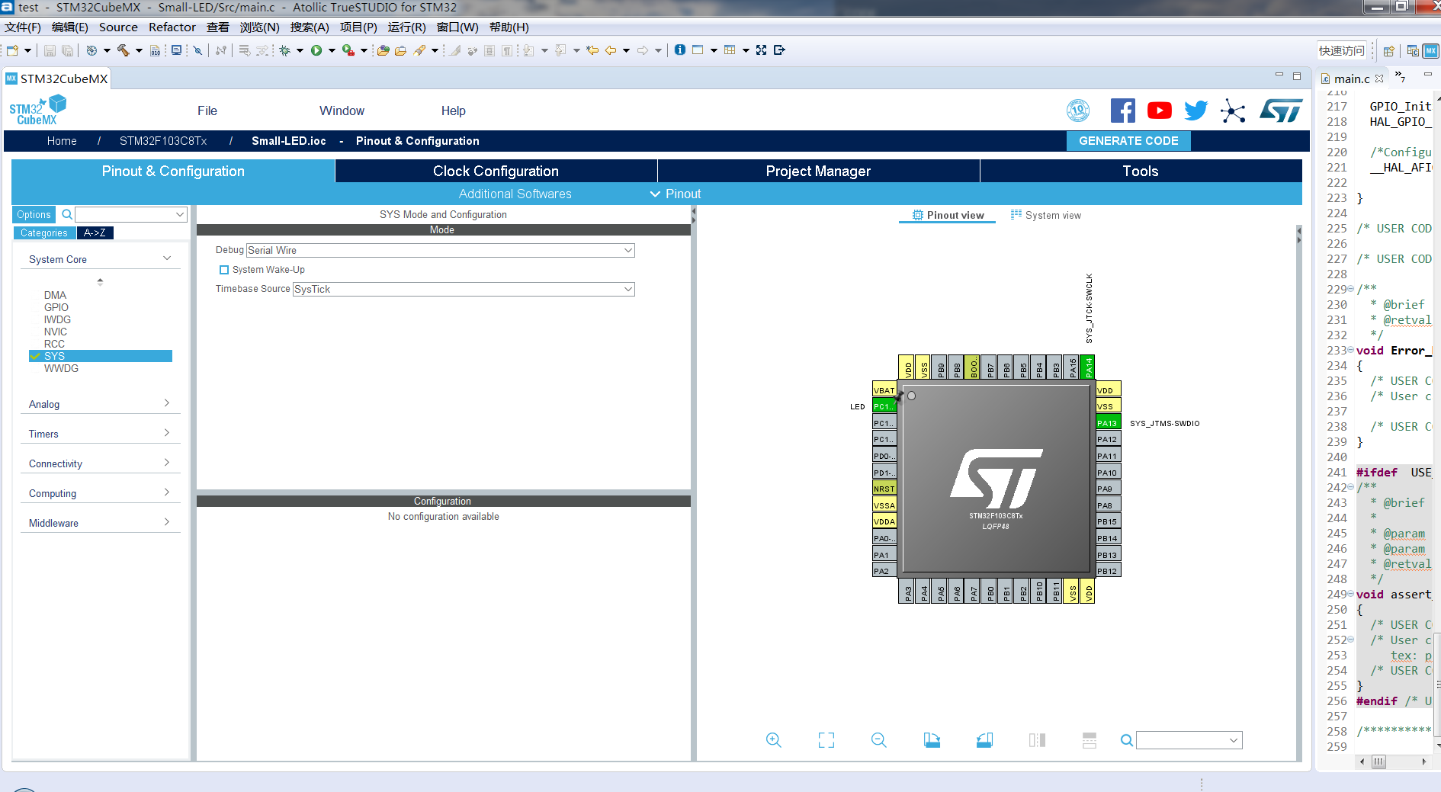
Task: Click the PA13 pin on chip
Action: (x=1108, y=423)
